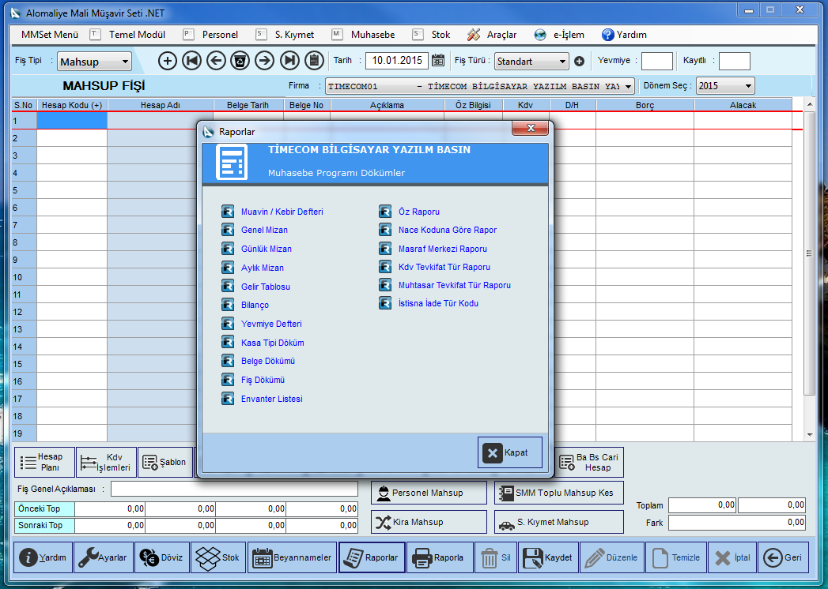Click the report icon beside Muhtasar Tevkifat Tür Raporu
This screenshot has height=589, width=828.
tap(385, 285)
